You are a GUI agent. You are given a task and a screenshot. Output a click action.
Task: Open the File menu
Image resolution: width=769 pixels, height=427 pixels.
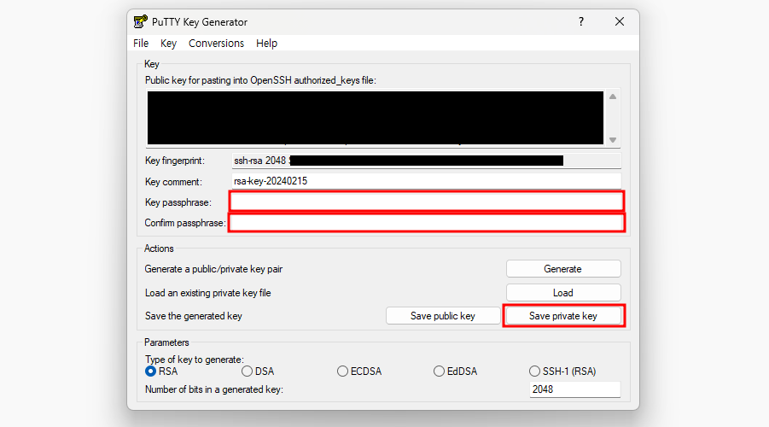coord(141,44)
